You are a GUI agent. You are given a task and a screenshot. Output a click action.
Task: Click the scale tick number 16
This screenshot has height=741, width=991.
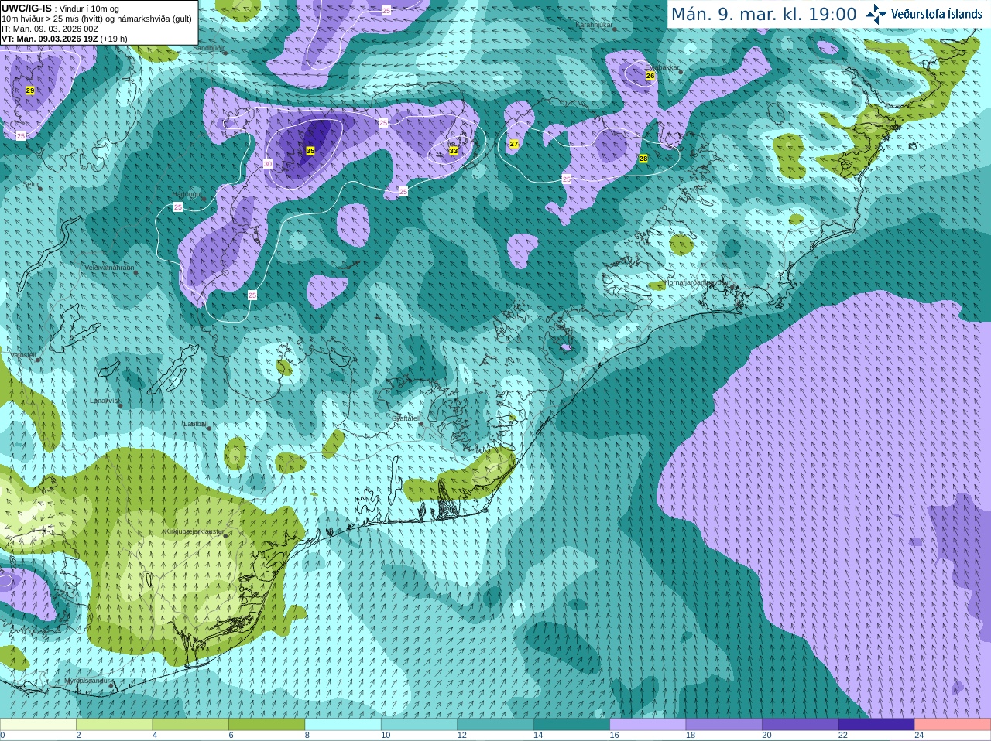(614, 736)
